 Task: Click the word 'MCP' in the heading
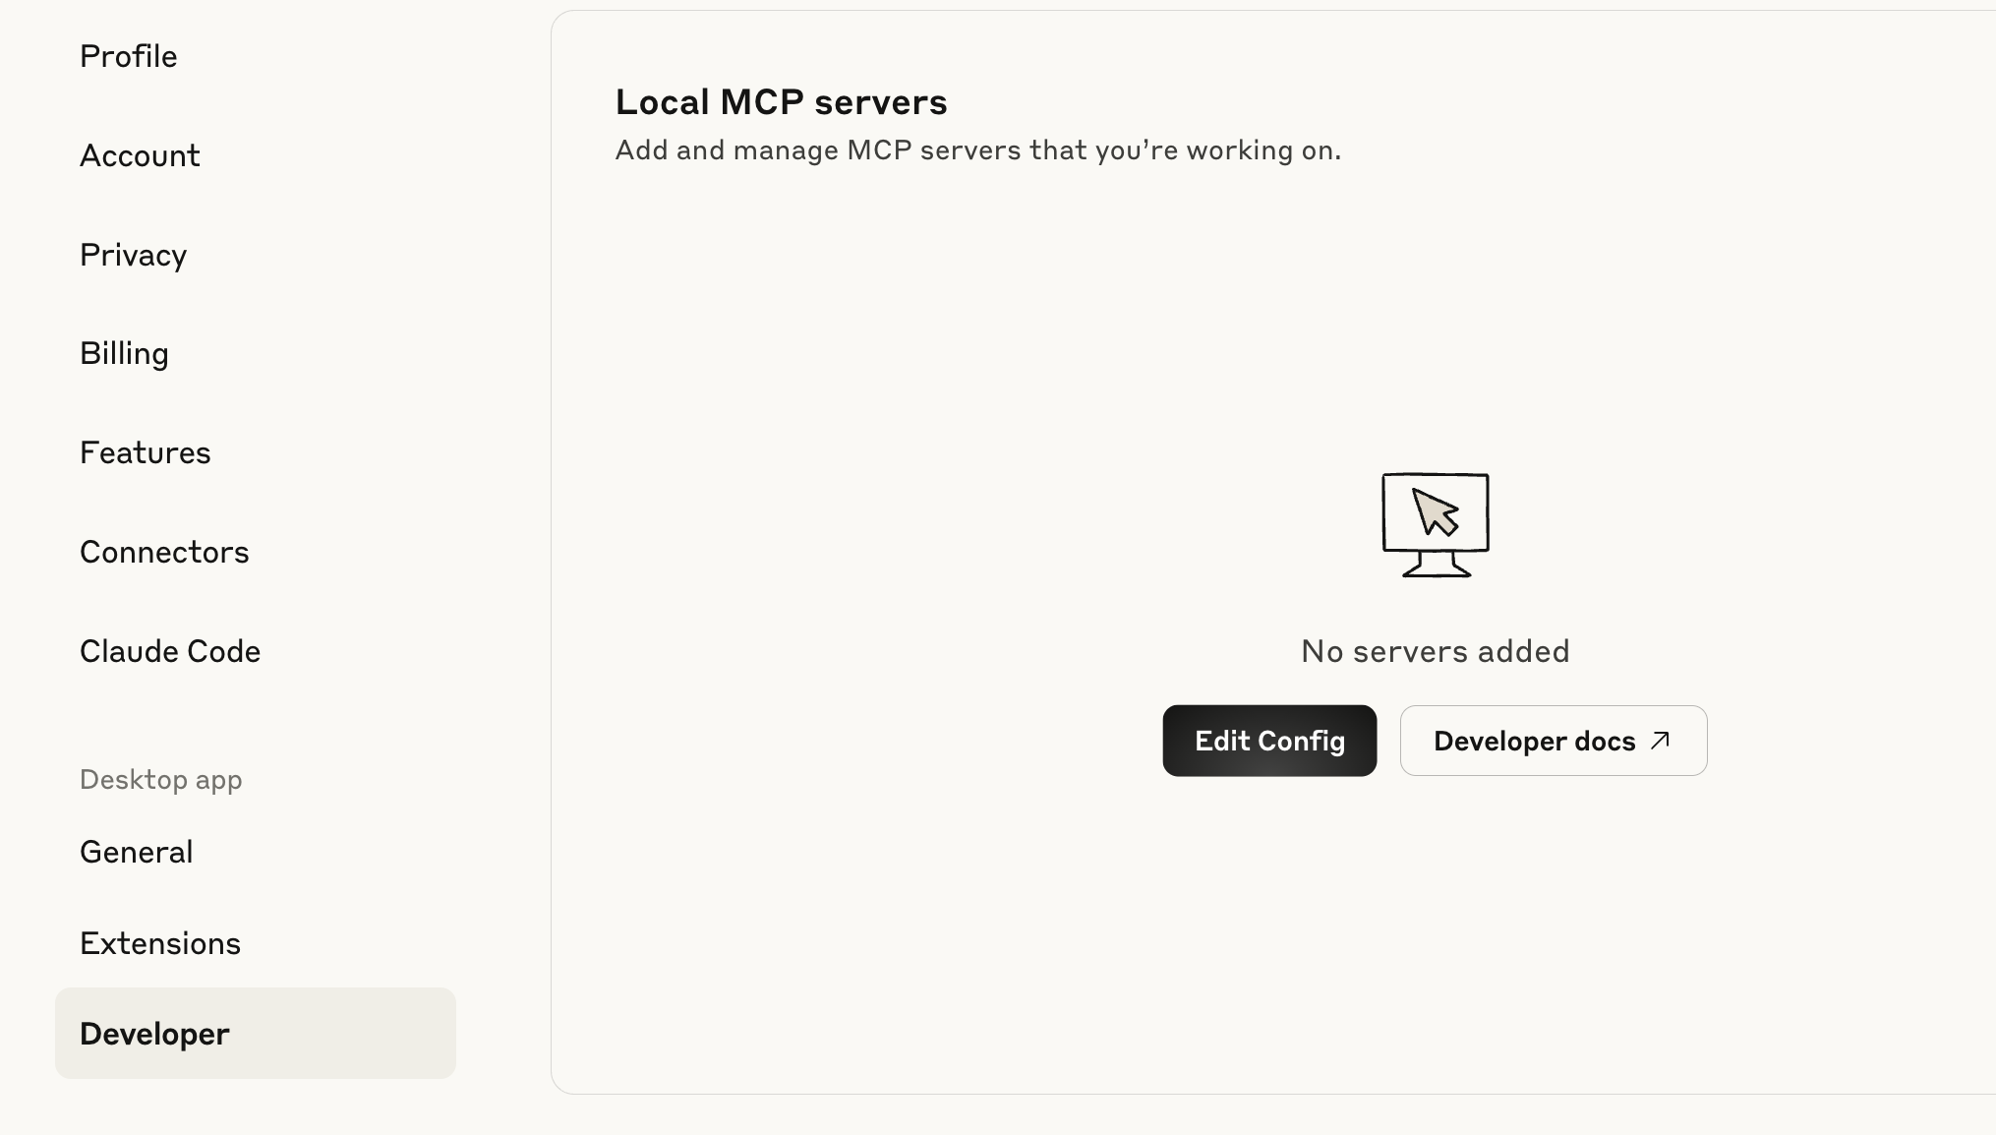762,102
